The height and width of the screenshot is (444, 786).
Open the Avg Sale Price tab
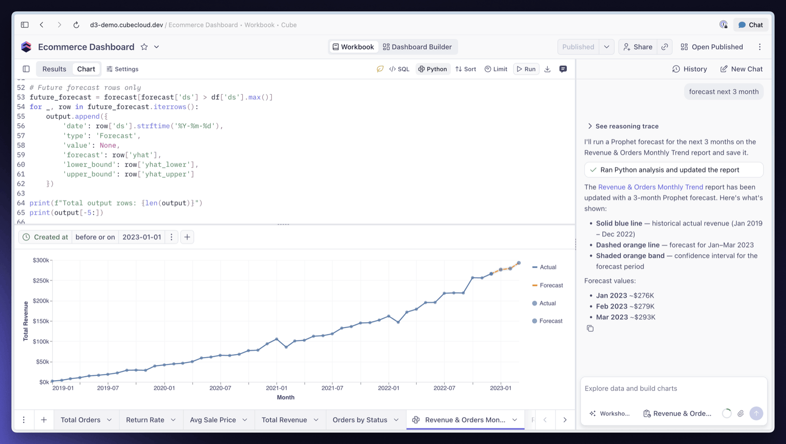pyautogui.click(x=213, y=420)
